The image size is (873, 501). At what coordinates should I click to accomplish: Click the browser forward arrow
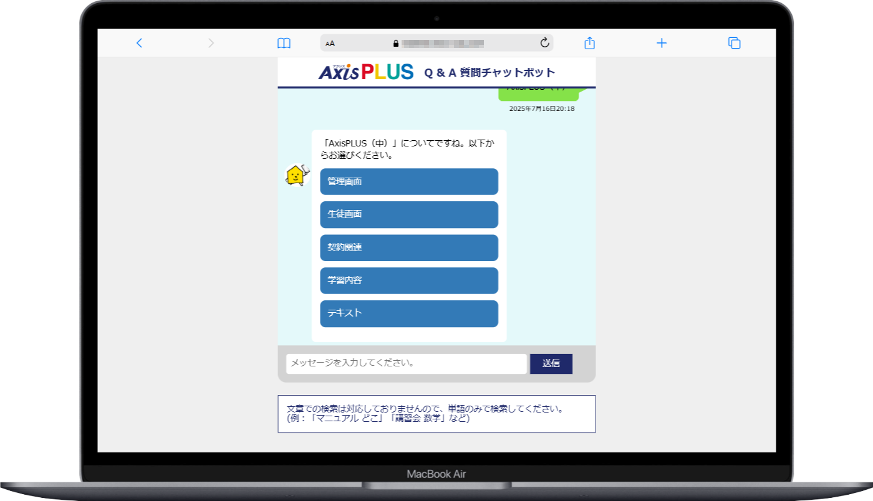(211, 43)
